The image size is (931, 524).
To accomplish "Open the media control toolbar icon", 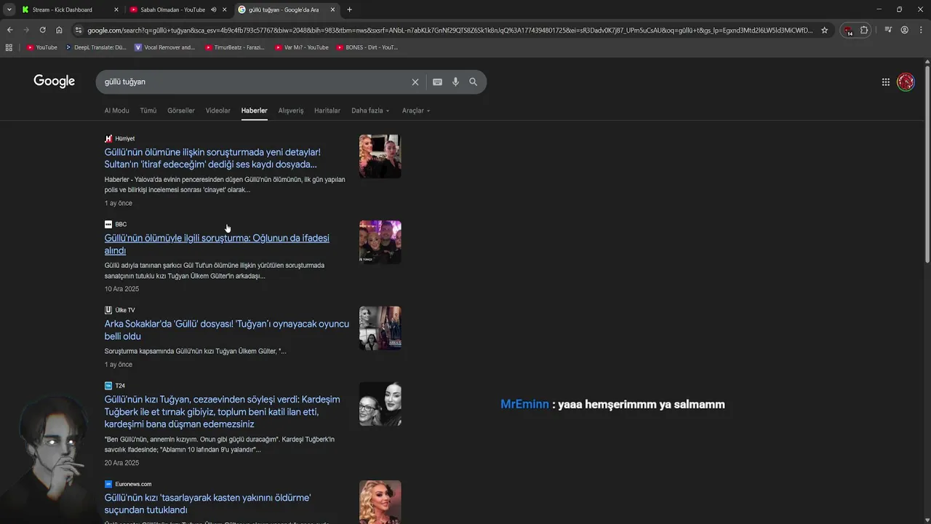I will (x=888, y=30).
